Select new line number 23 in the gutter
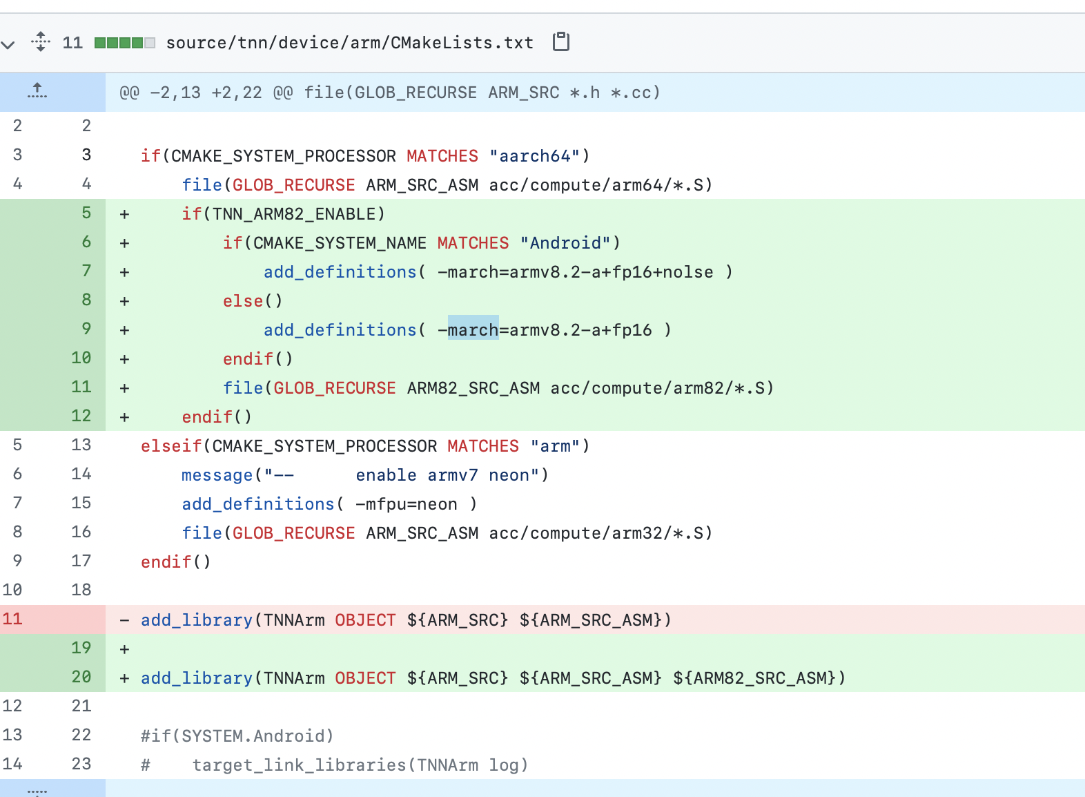The height and width of the screenshot is (797, 1085). pos(81,764)
